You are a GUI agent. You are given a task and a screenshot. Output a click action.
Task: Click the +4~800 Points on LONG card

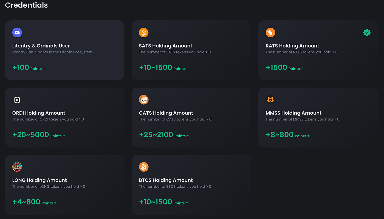[34, 202]
